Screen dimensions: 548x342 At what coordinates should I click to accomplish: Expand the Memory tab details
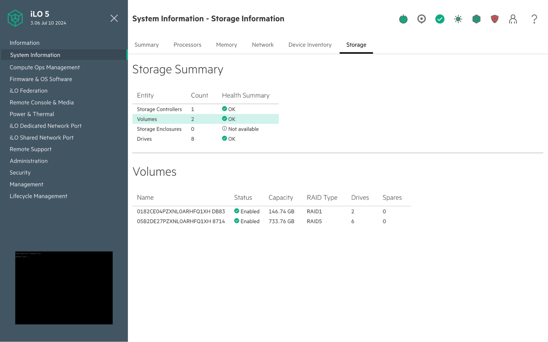click(227, 45)
